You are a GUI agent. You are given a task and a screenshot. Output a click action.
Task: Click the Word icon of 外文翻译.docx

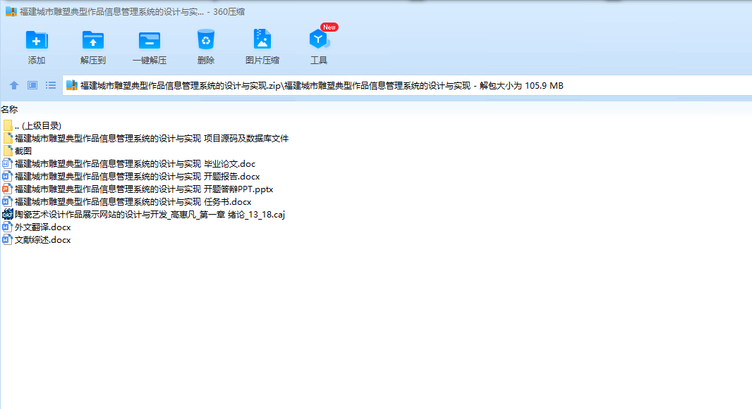point(7,227)
